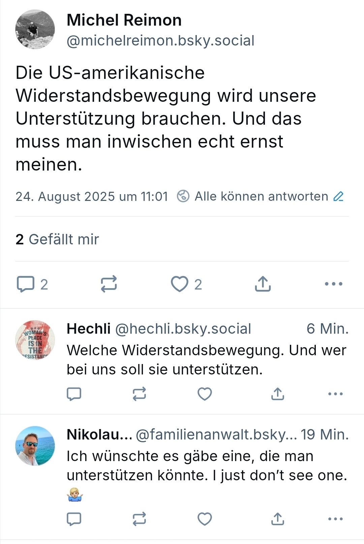364x544 pixels.
Task: Open the @michelreimon.bsky.social handle
Action: [x=160, y=41]
